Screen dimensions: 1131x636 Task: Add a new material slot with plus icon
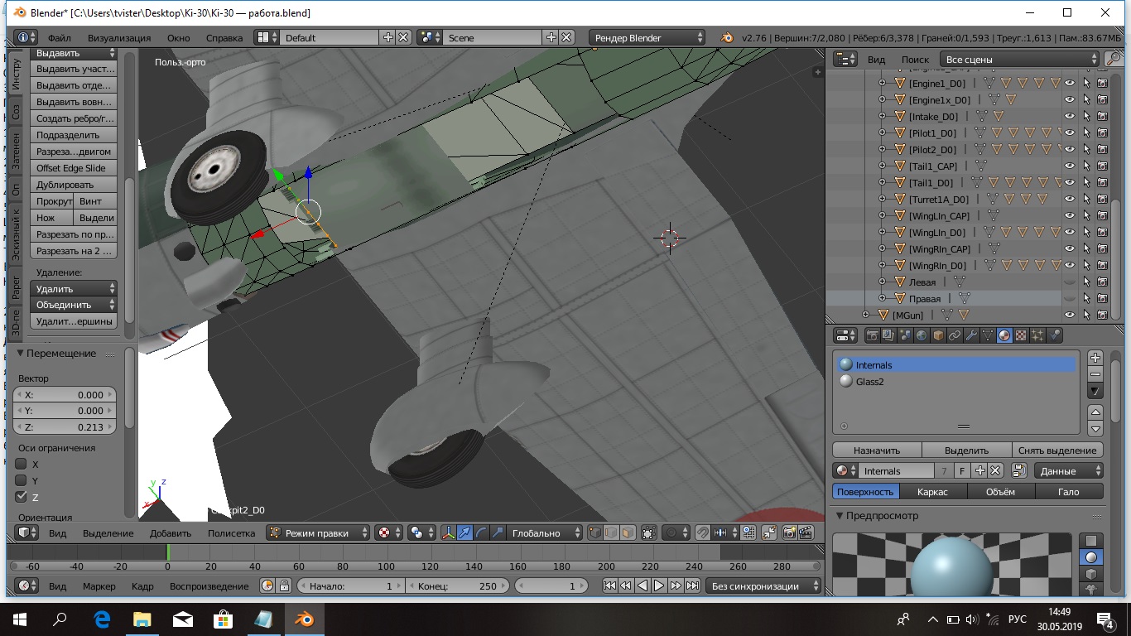click(x=1095, y=358)
